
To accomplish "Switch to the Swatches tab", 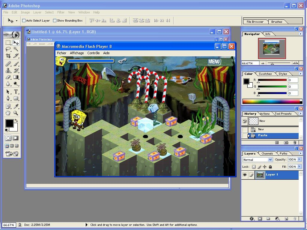I will [265, 74].
